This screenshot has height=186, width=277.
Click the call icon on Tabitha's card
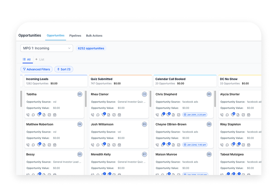click(28, 115)
